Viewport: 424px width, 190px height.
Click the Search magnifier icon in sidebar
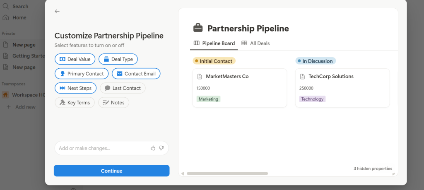tap(6, 6)
